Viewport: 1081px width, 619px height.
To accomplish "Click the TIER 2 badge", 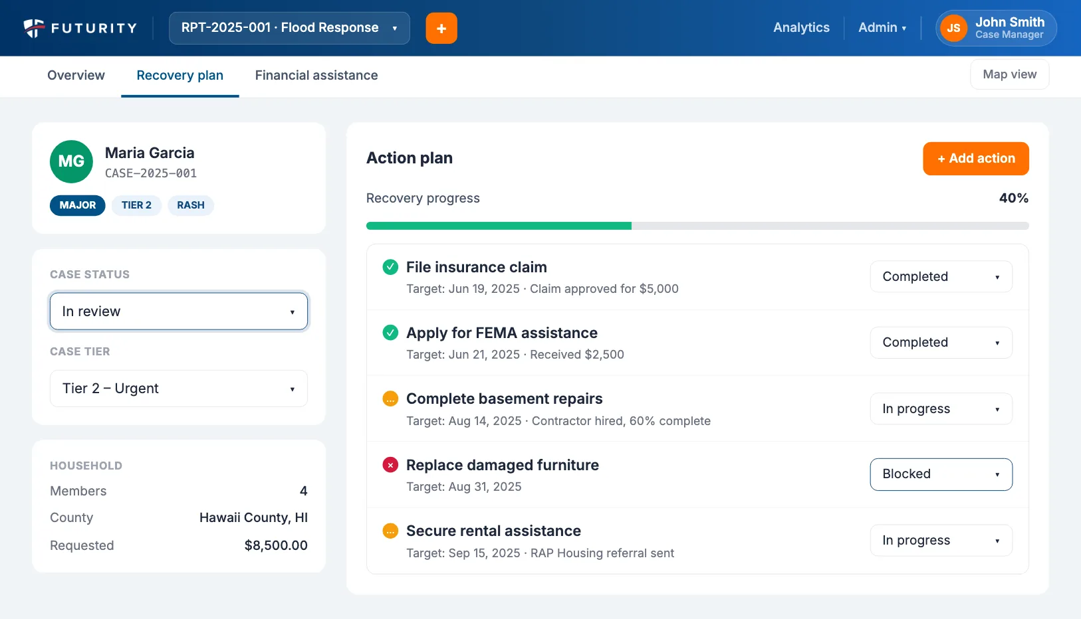I will click(x=136, y=205).
